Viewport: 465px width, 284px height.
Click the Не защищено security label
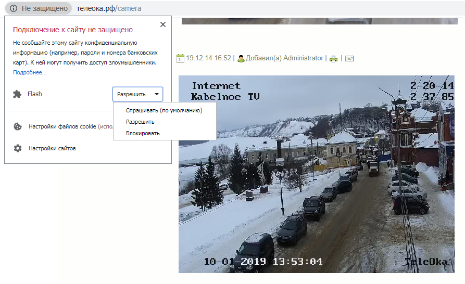point(44,9)
